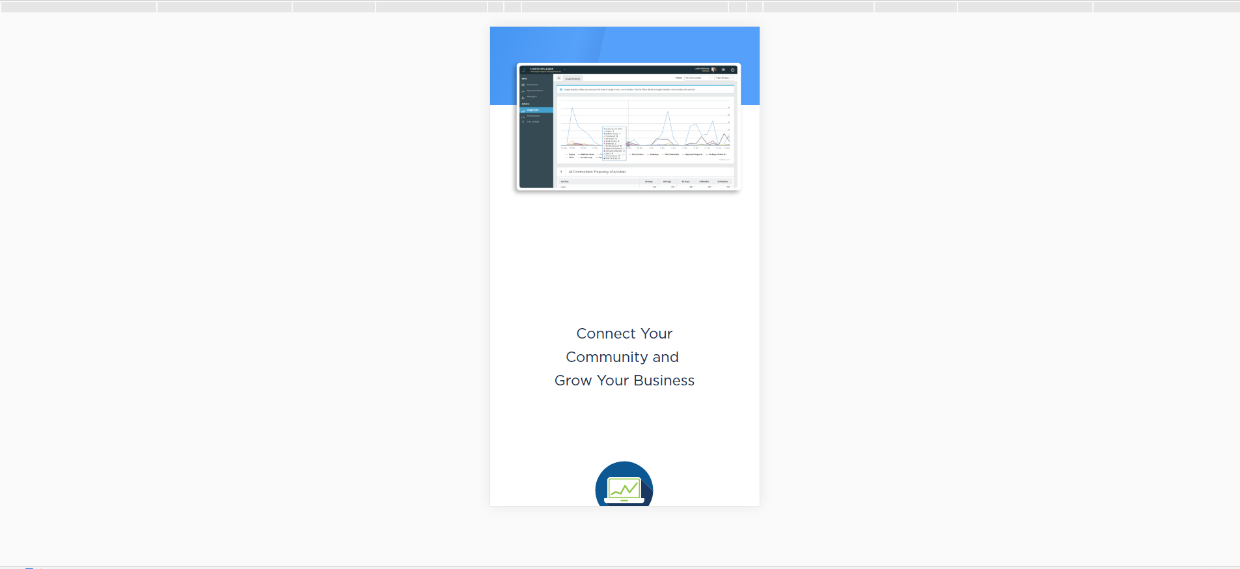Click the list icon left of Usage Statistics tab

pos(558,78)
